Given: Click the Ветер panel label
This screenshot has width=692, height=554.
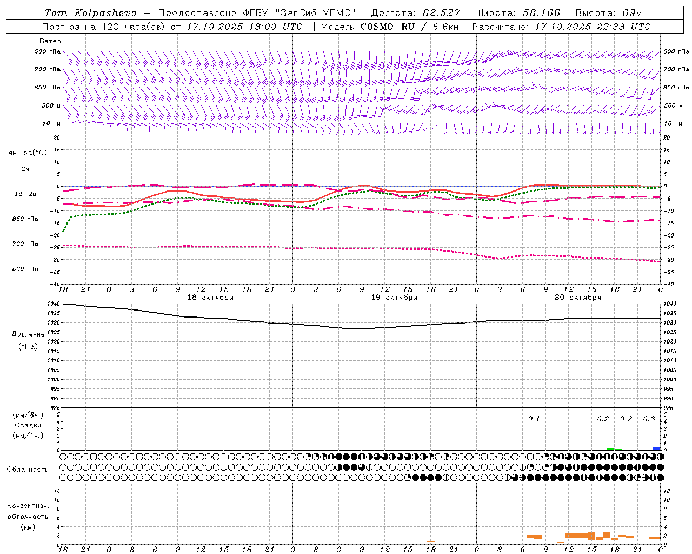Looking at the screenshot, I should tap(50, 41).
